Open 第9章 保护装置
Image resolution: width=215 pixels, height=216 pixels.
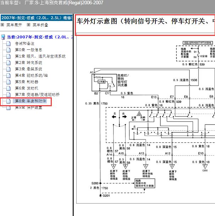click(x=28, y=107)
